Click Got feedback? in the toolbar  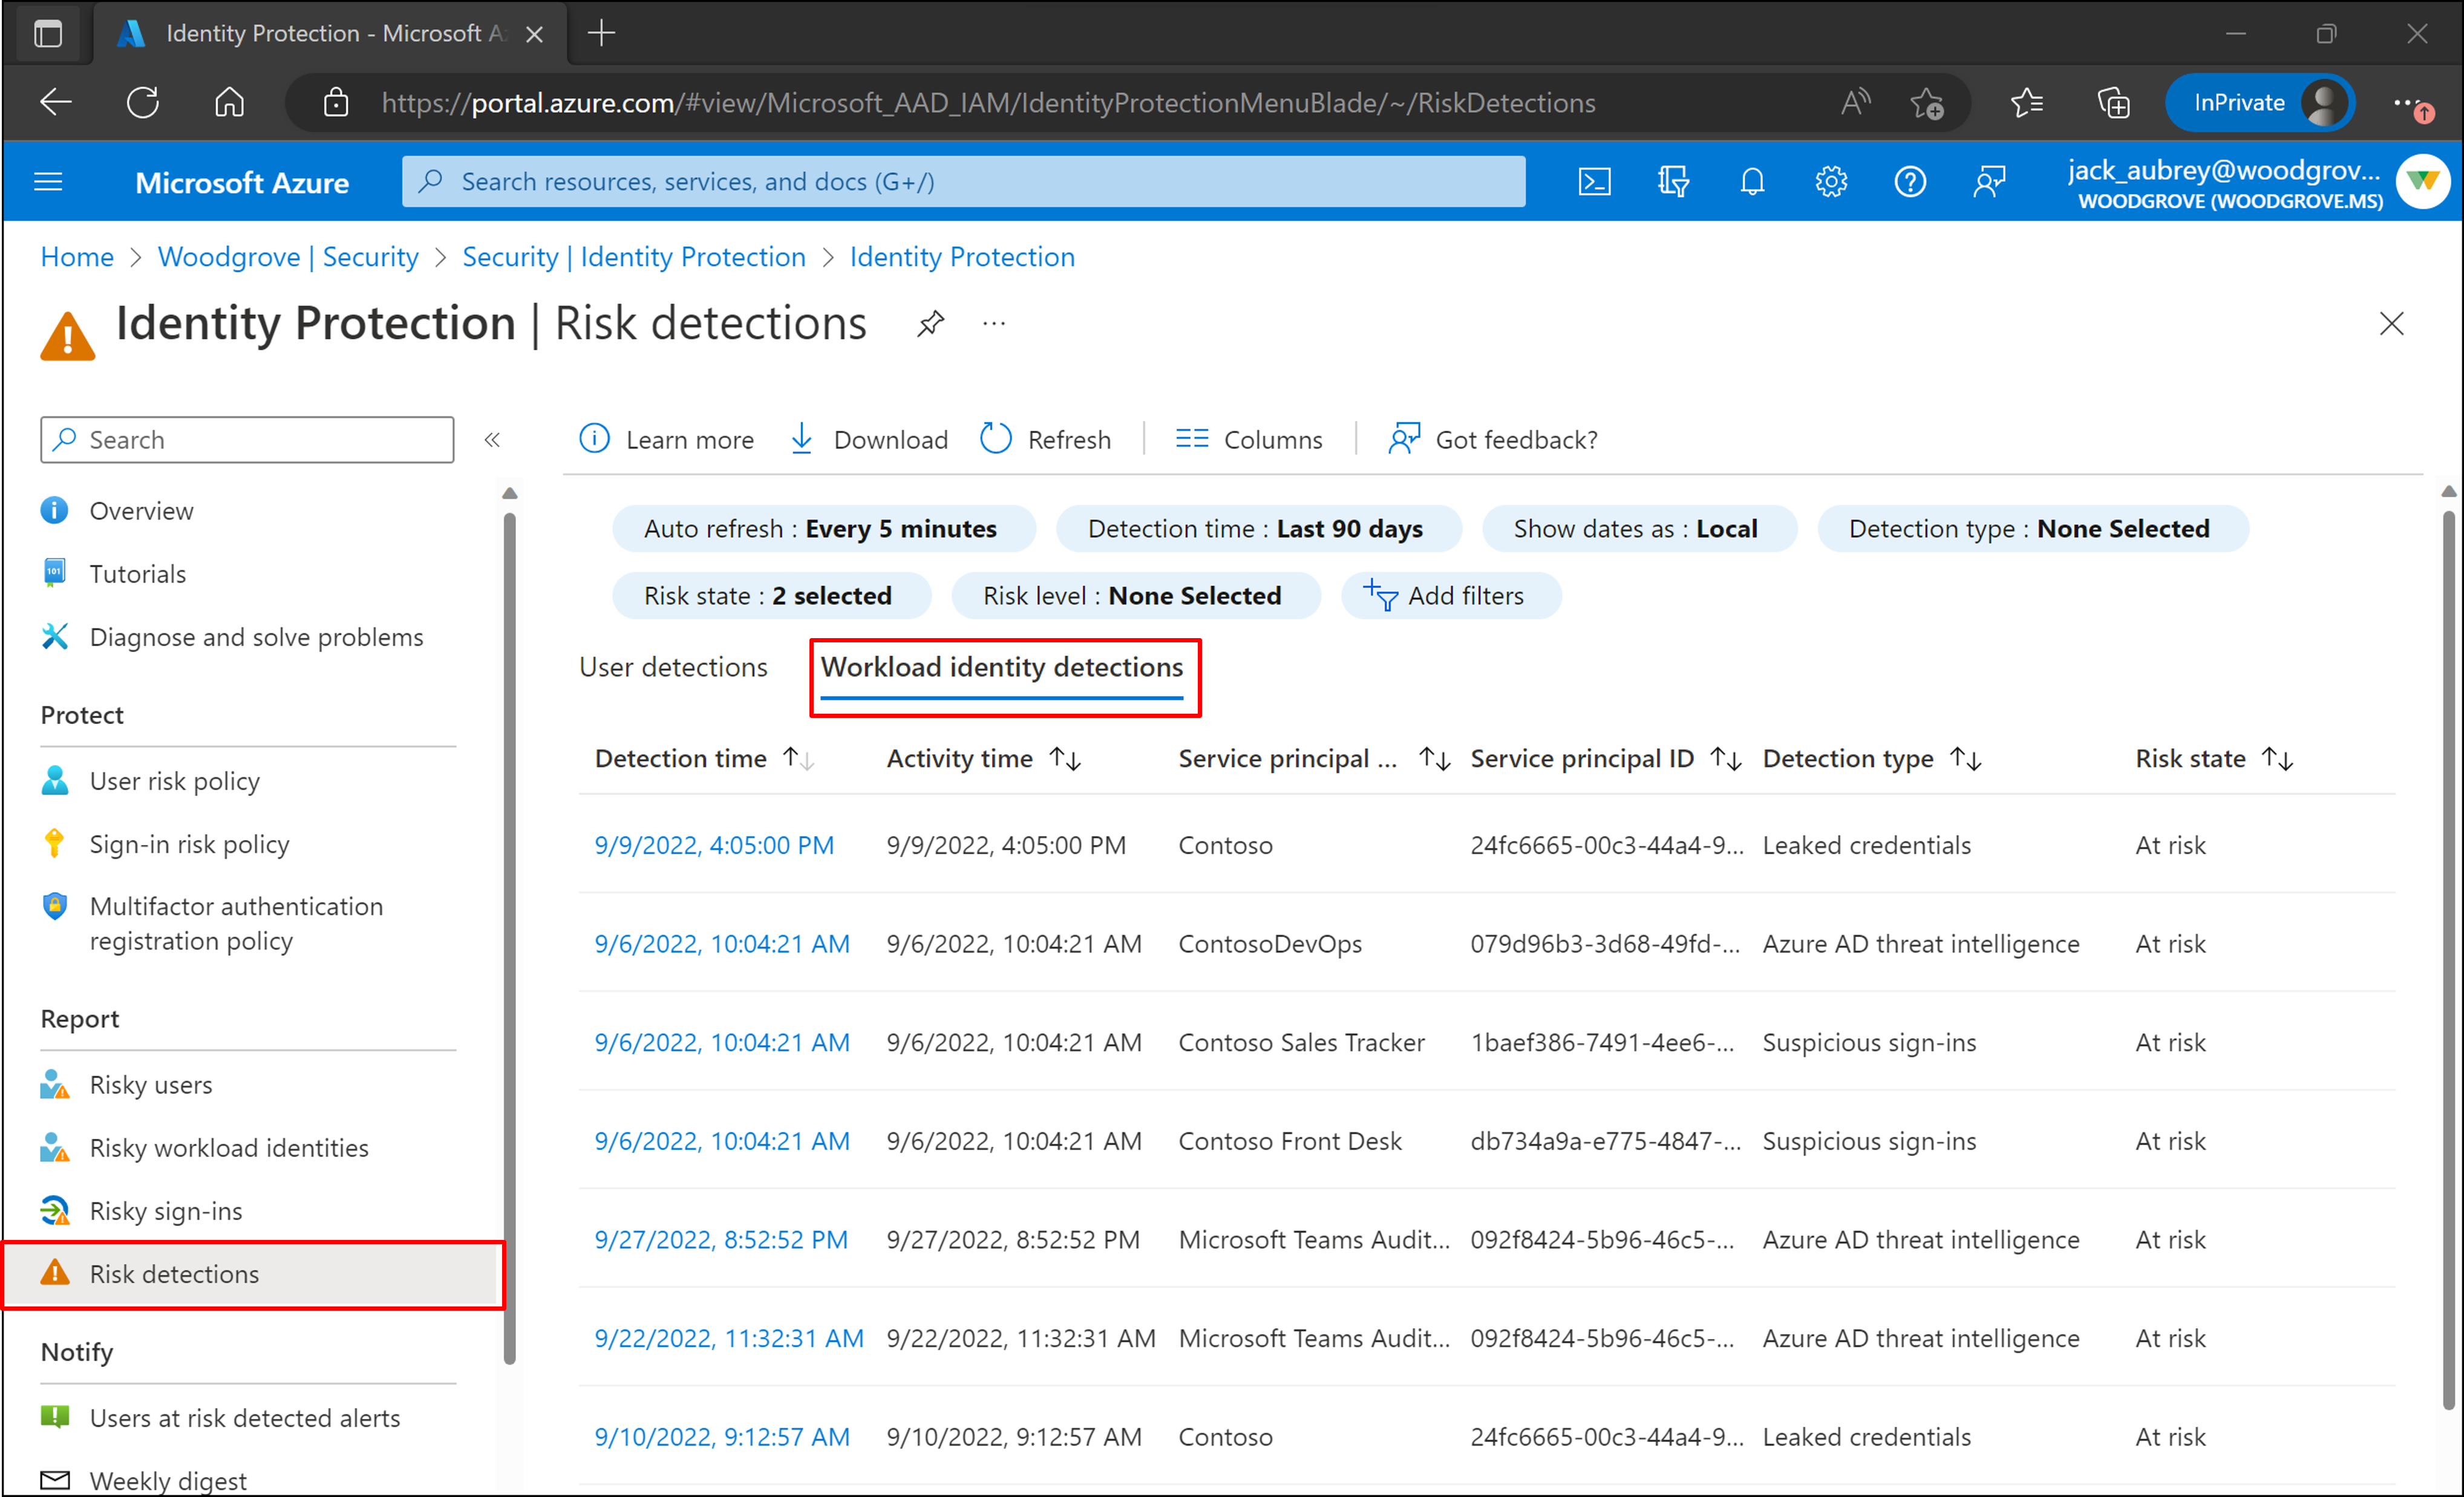[x=1492, y=440]
